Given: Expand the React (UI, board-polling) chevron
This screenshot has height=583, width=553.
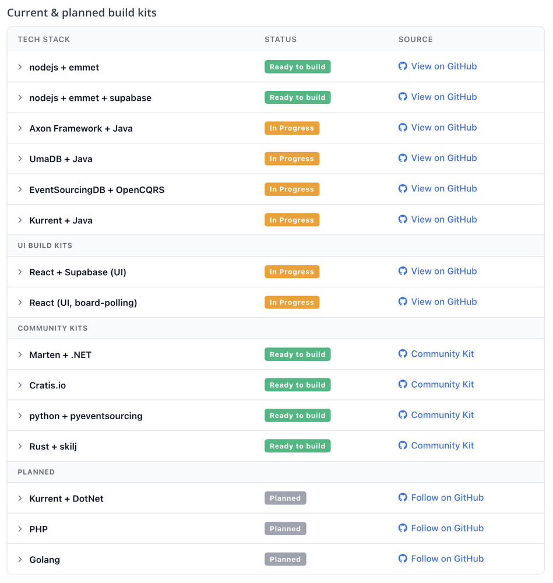Looking at the screenshot, I should coord(20,302).
